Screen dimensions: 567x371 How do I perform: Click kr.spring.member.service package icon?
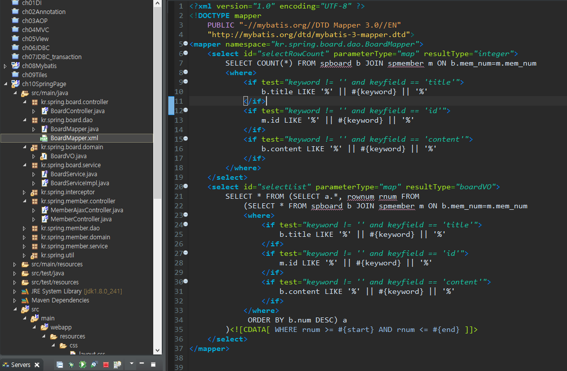click(x=35, y=247)
